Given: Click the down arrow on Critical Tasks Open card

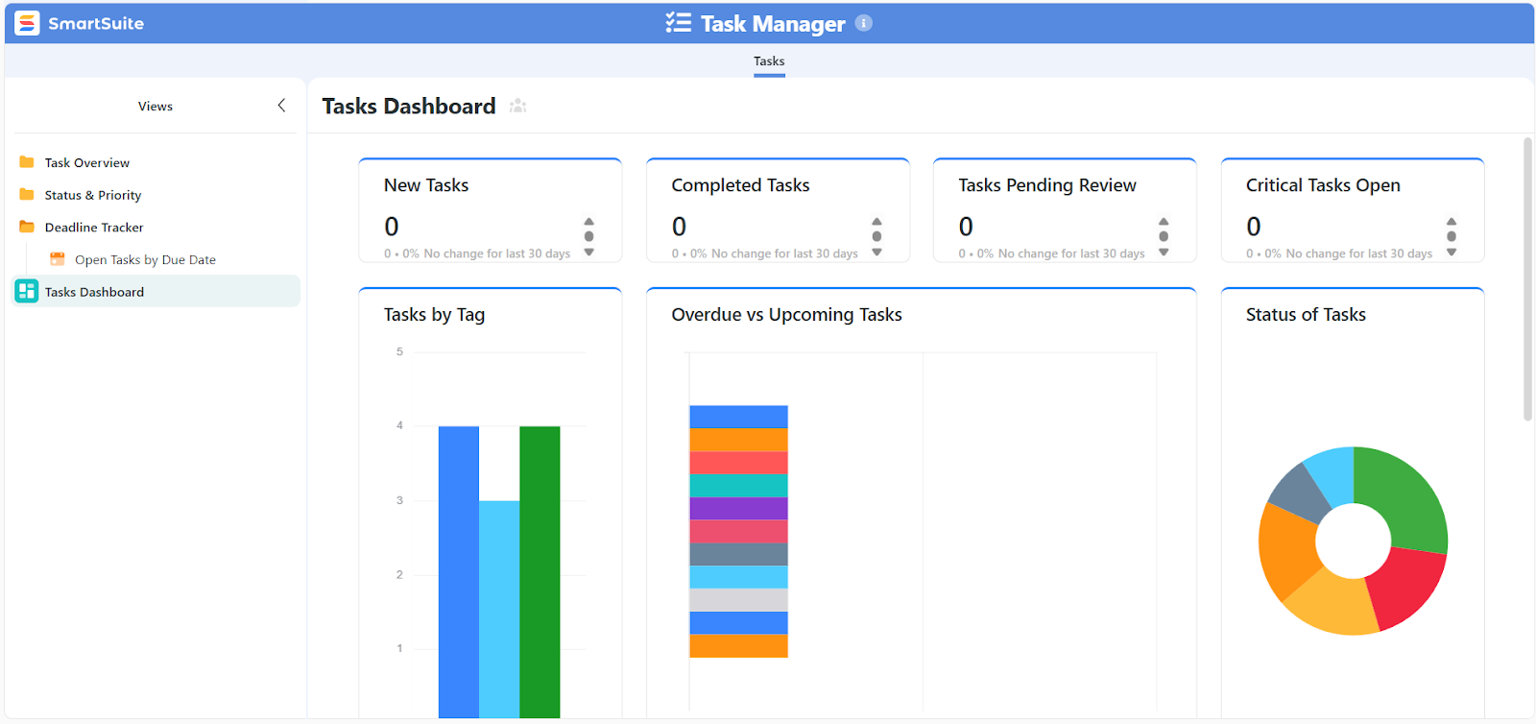Looking at the screenshot, I should (x=1452, y=253).
